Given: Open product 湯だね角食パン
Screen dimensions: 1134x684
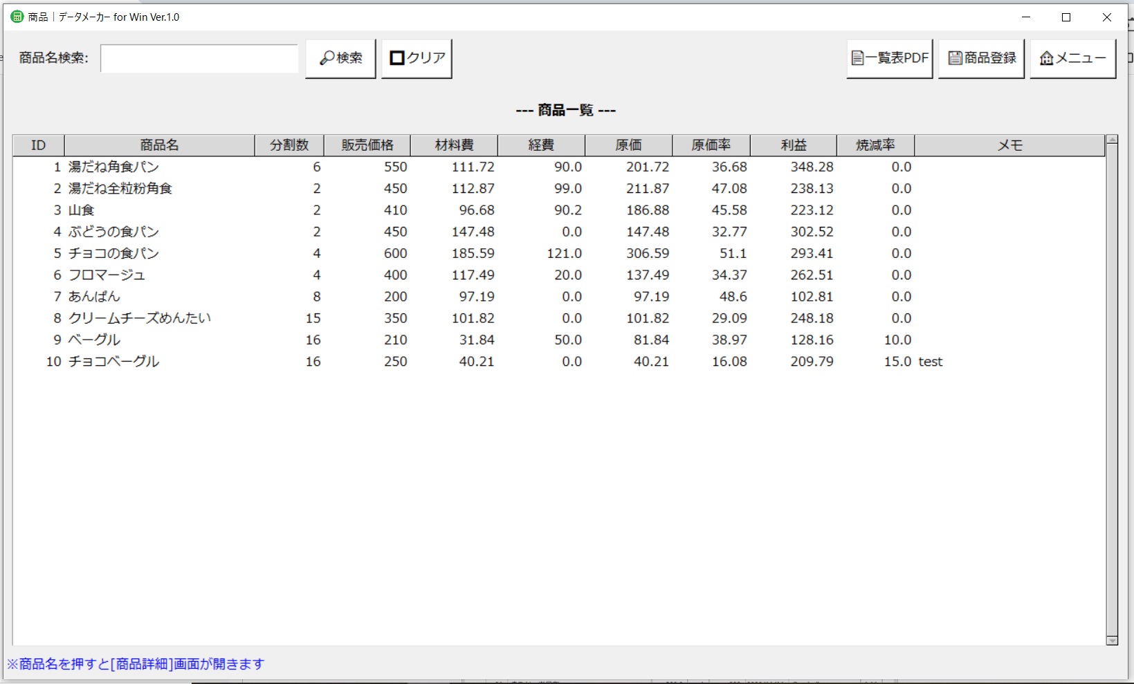Looking at the screenshot, I should pyautogui.click(x=113, y=167).
